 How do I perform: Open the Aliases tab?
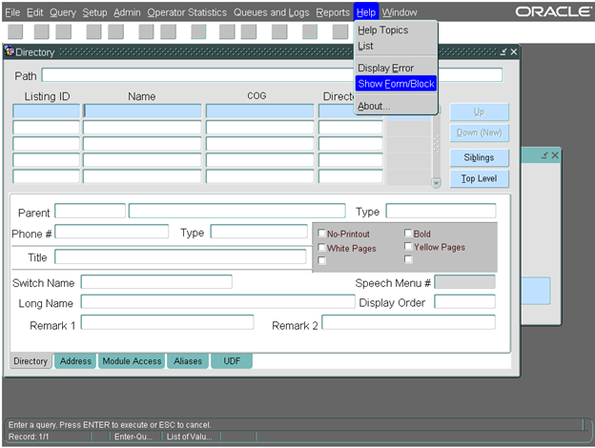[x=188, y=361]
